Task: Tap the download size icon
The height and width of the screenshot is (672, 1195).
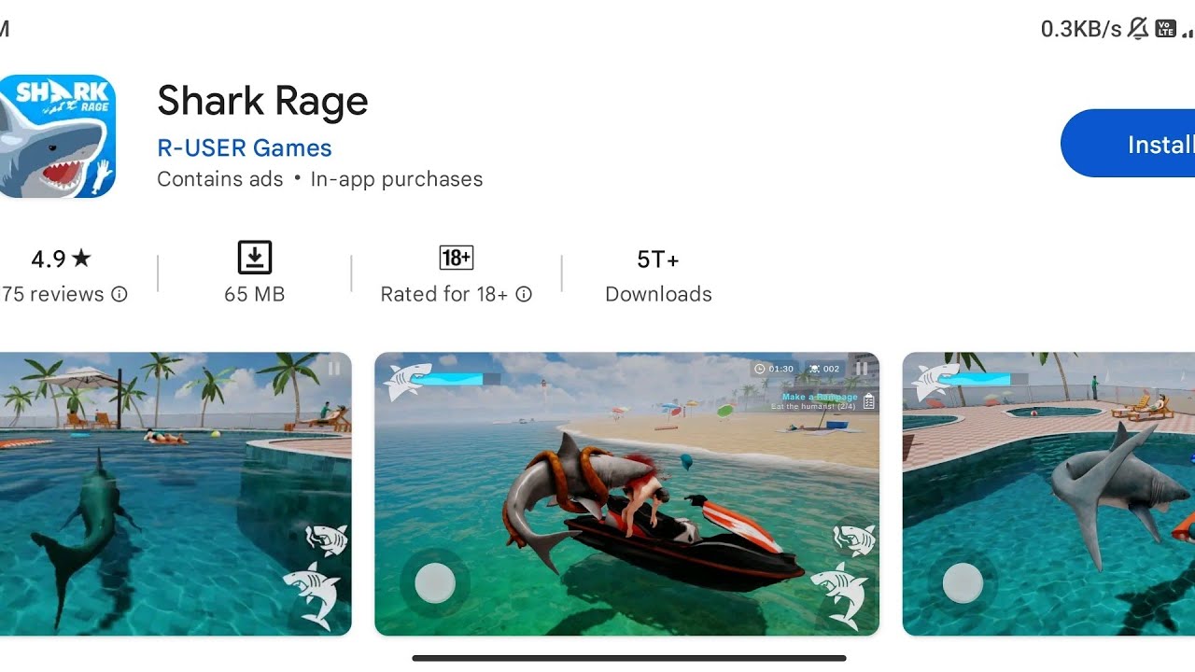Action: (x=254, y=258)
